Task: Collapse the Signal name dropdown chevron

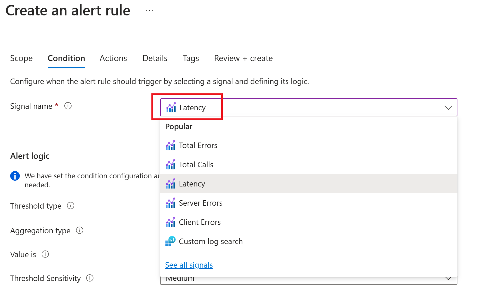Action: click(448, 108)
